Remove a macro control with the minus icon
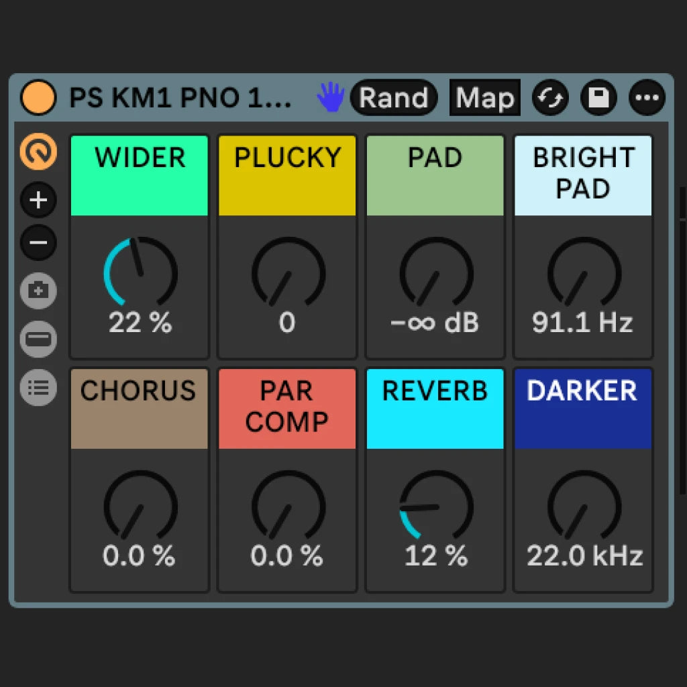 click(38, 242)
